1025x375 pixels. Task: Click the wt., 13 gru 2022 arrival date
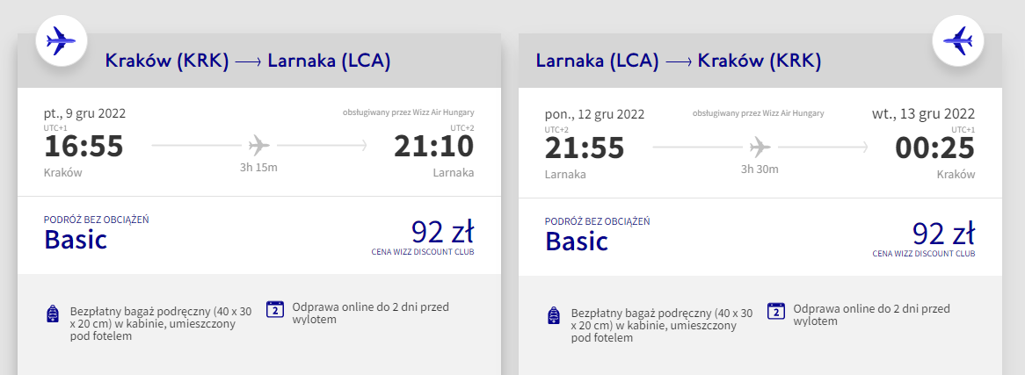[x=924, y=113]
